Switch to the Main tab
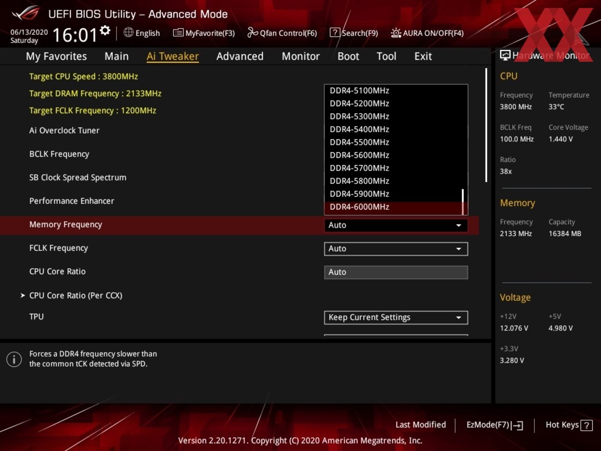The image size is (601, 451). (x=117, y=56)
